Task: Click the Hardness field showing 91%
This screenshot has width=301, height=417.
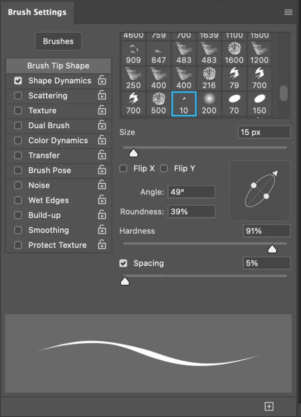Action: pyautogui.click(x=266, y=231)
